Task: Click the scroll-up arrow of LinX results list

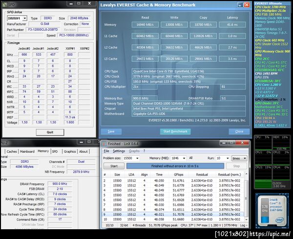Action: [246, 174]
